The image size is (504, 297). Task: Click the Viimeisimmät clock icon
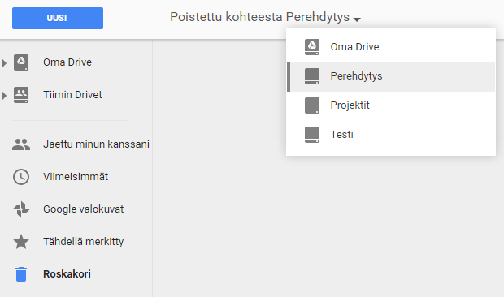(21, 177)
